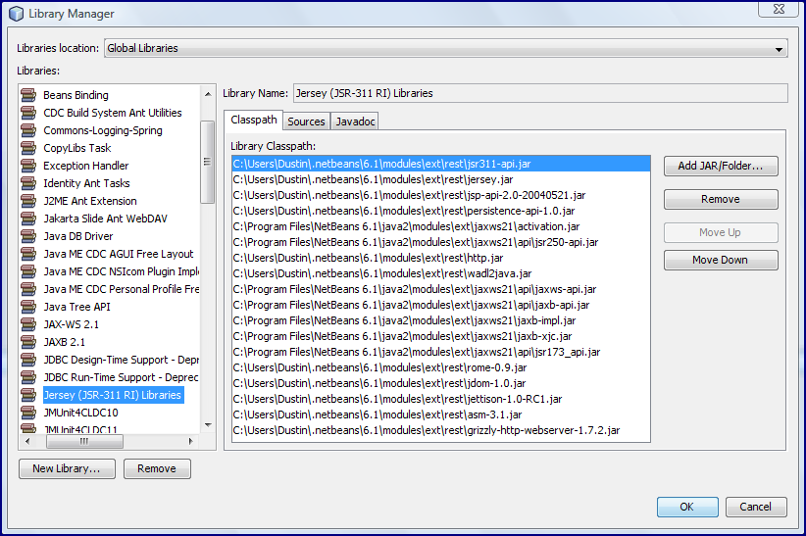
Task: Switch to the Javadoc tab
Action: tap(355, 122)
